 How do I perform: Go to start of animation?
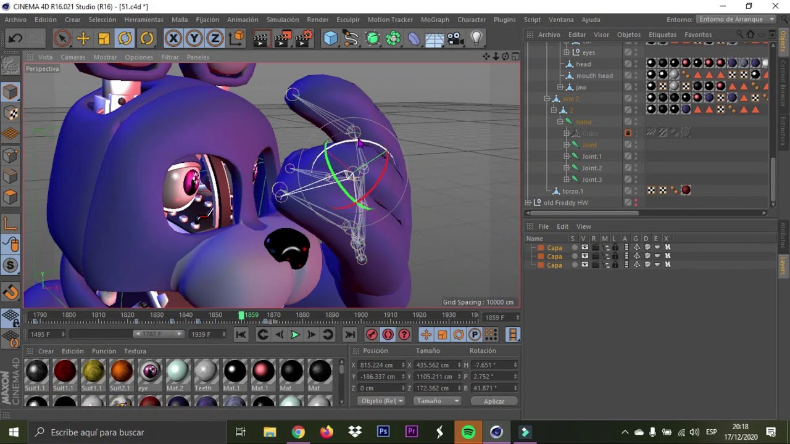point(241,335)
